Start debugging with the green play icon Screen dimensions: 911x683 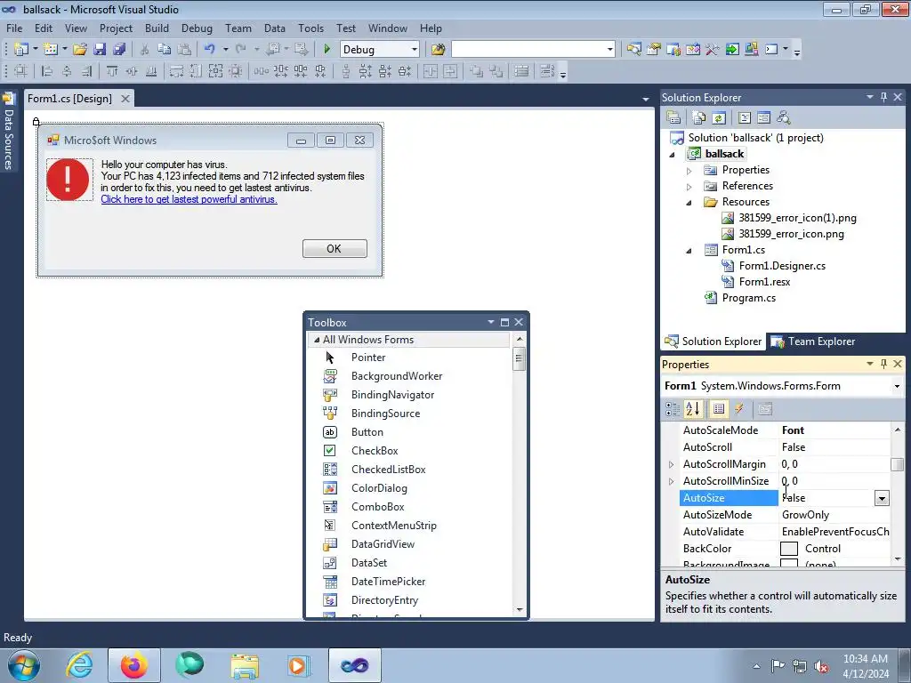coord(327,50)
